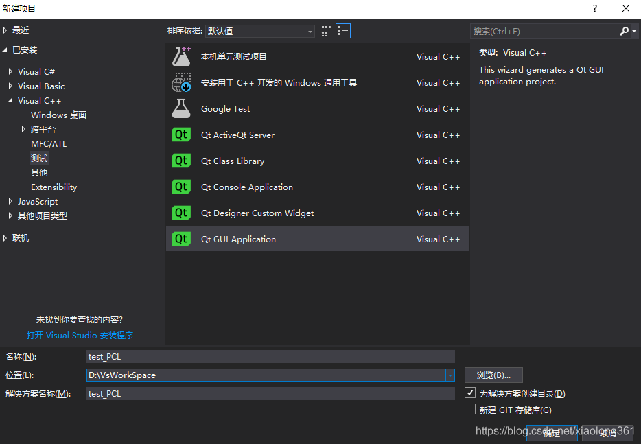The image size is (641, 444).
Task: Collapse the Visual C++ node
Action: [x=10, y=100]
